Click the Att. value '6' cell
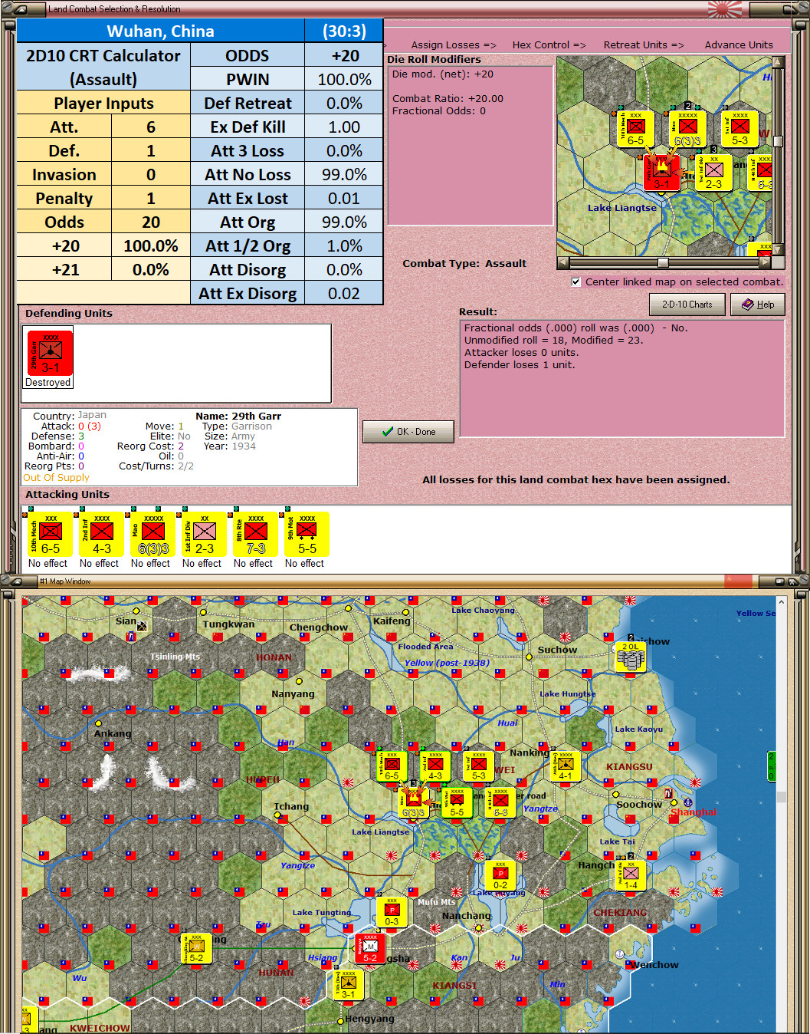The image size is (810, 1034). (x=151, y=127)
